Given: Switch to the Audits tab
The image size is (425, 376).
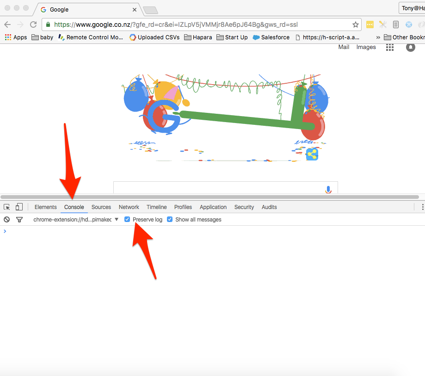Looking at the screenshot, I should [269, 207].
